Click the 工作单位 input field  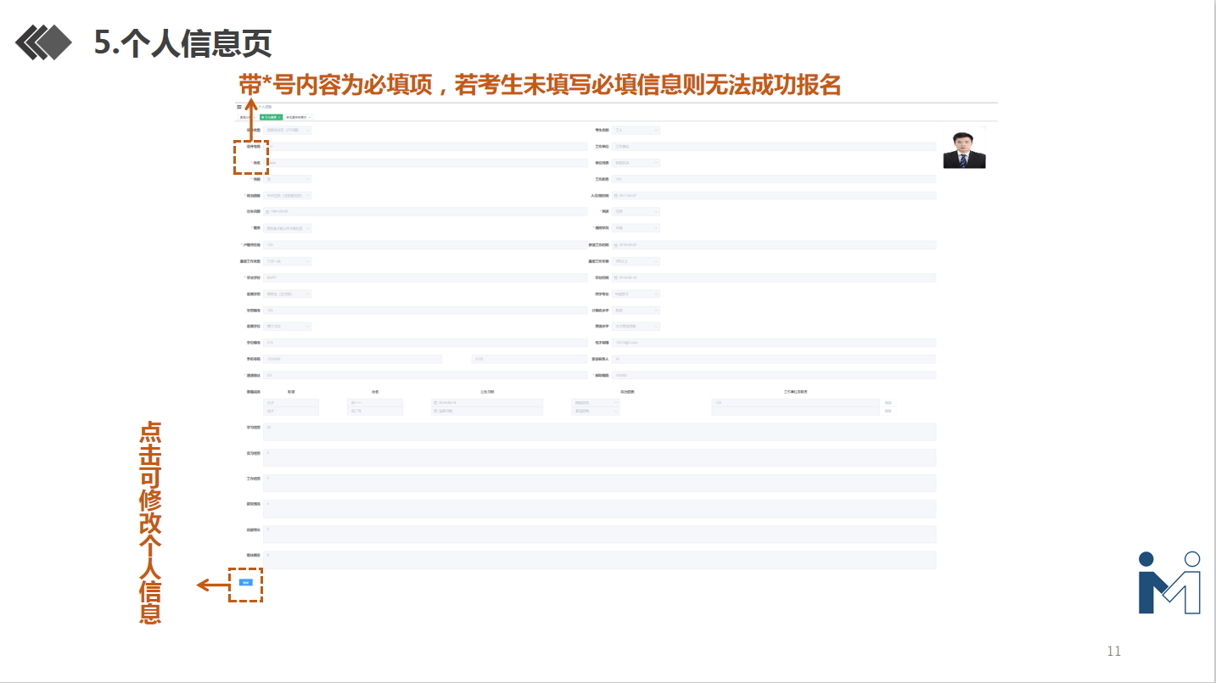click(774, 147)
